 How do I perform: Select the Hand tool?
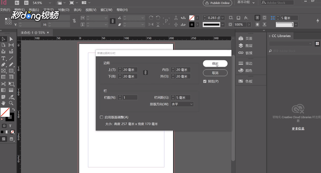coord(4,103)
